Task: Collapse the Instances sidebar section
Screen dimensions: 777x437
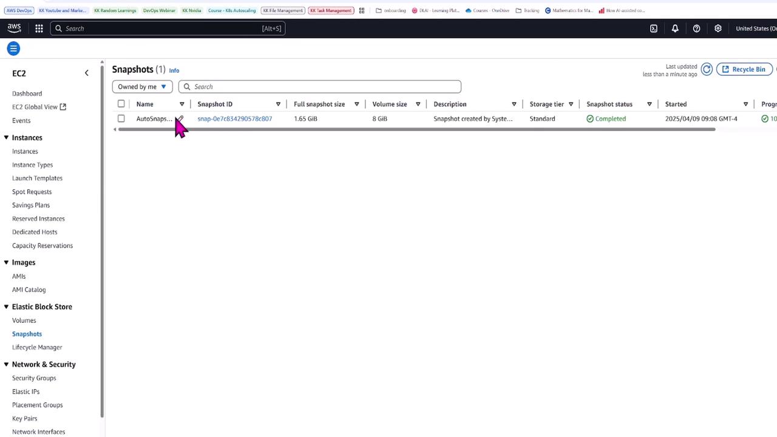Action: tap(6, 138)
